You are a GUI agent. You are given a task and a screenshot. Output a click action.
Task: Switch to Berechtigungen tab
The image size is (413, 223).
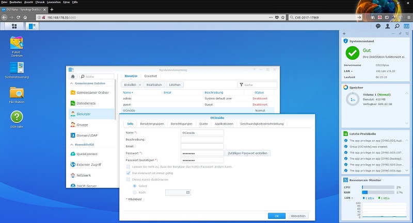182,124
